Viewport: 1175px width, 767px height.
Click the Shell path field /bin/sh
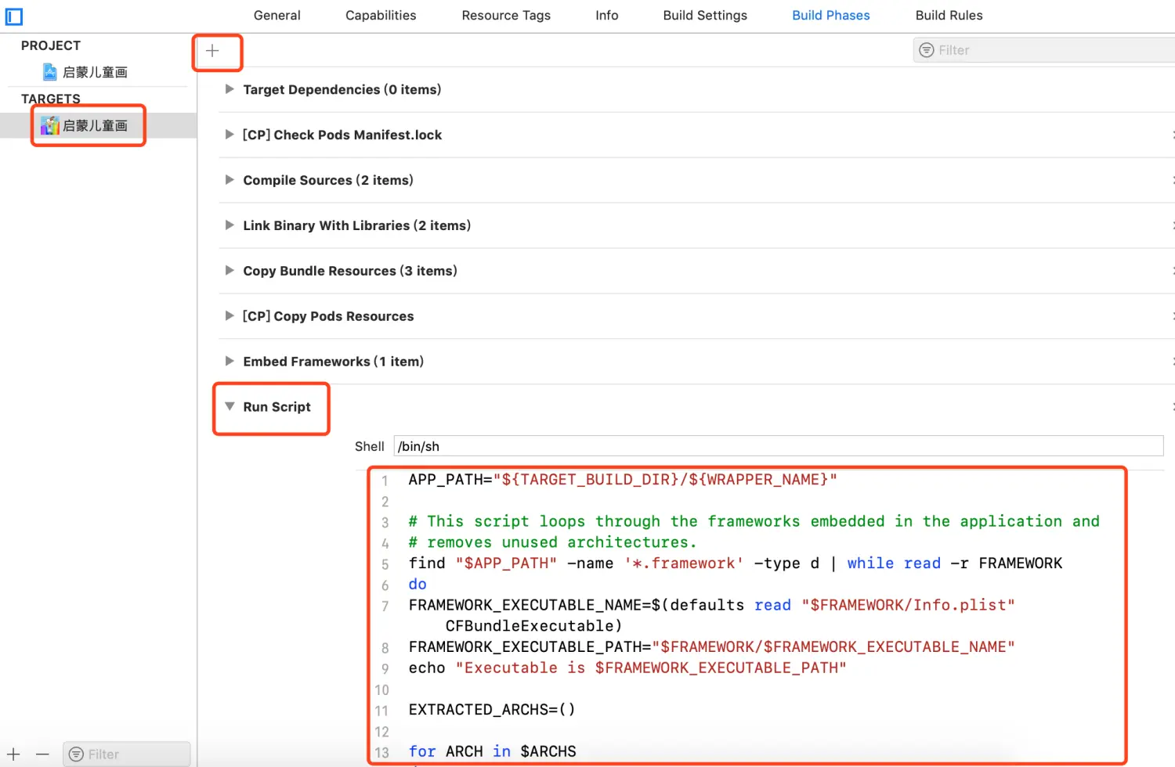779,446
